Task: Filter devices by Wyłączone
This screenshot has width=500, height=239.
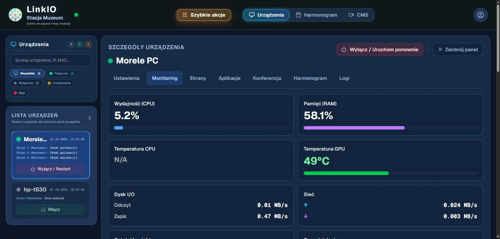Action: pyautogui.click(x=26, y=83)
